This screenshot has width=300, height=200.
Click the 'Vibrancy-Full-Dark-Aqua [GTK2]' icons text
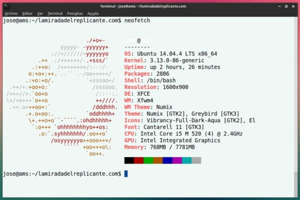click(194, 120)
